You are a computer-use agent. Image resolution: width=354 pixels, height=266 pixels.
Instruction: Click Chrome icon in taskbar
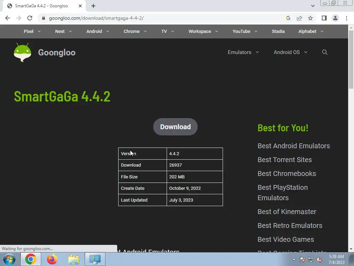(30, 259)
